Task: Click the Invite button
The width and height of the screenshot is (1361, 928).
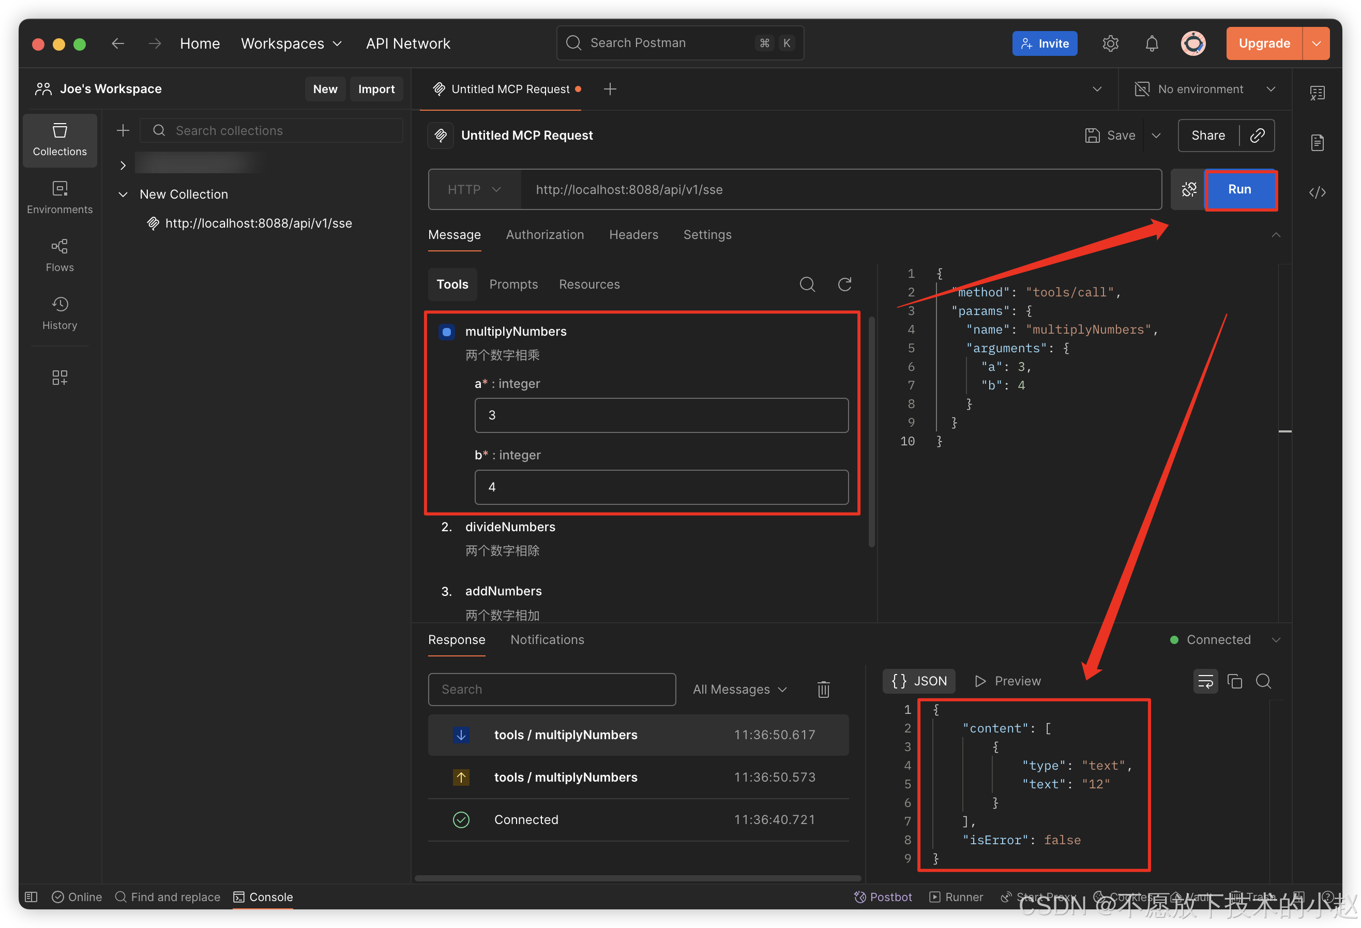Action: [x=1044, y=43]
